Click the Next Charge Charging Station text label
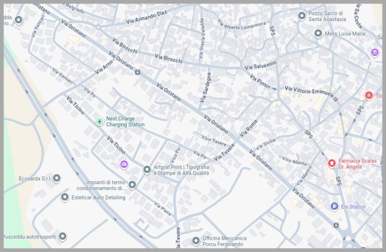 pyautogui.click(x=125, y=121)
